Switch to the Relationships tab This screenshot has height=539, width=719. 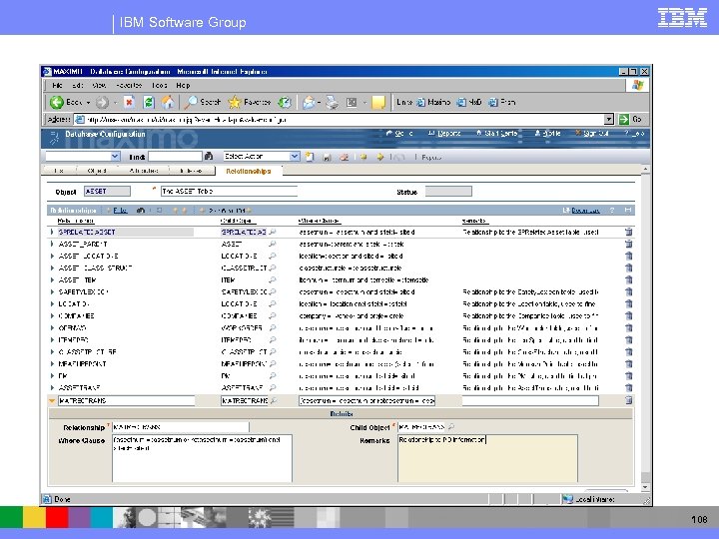tap(248, 171)
